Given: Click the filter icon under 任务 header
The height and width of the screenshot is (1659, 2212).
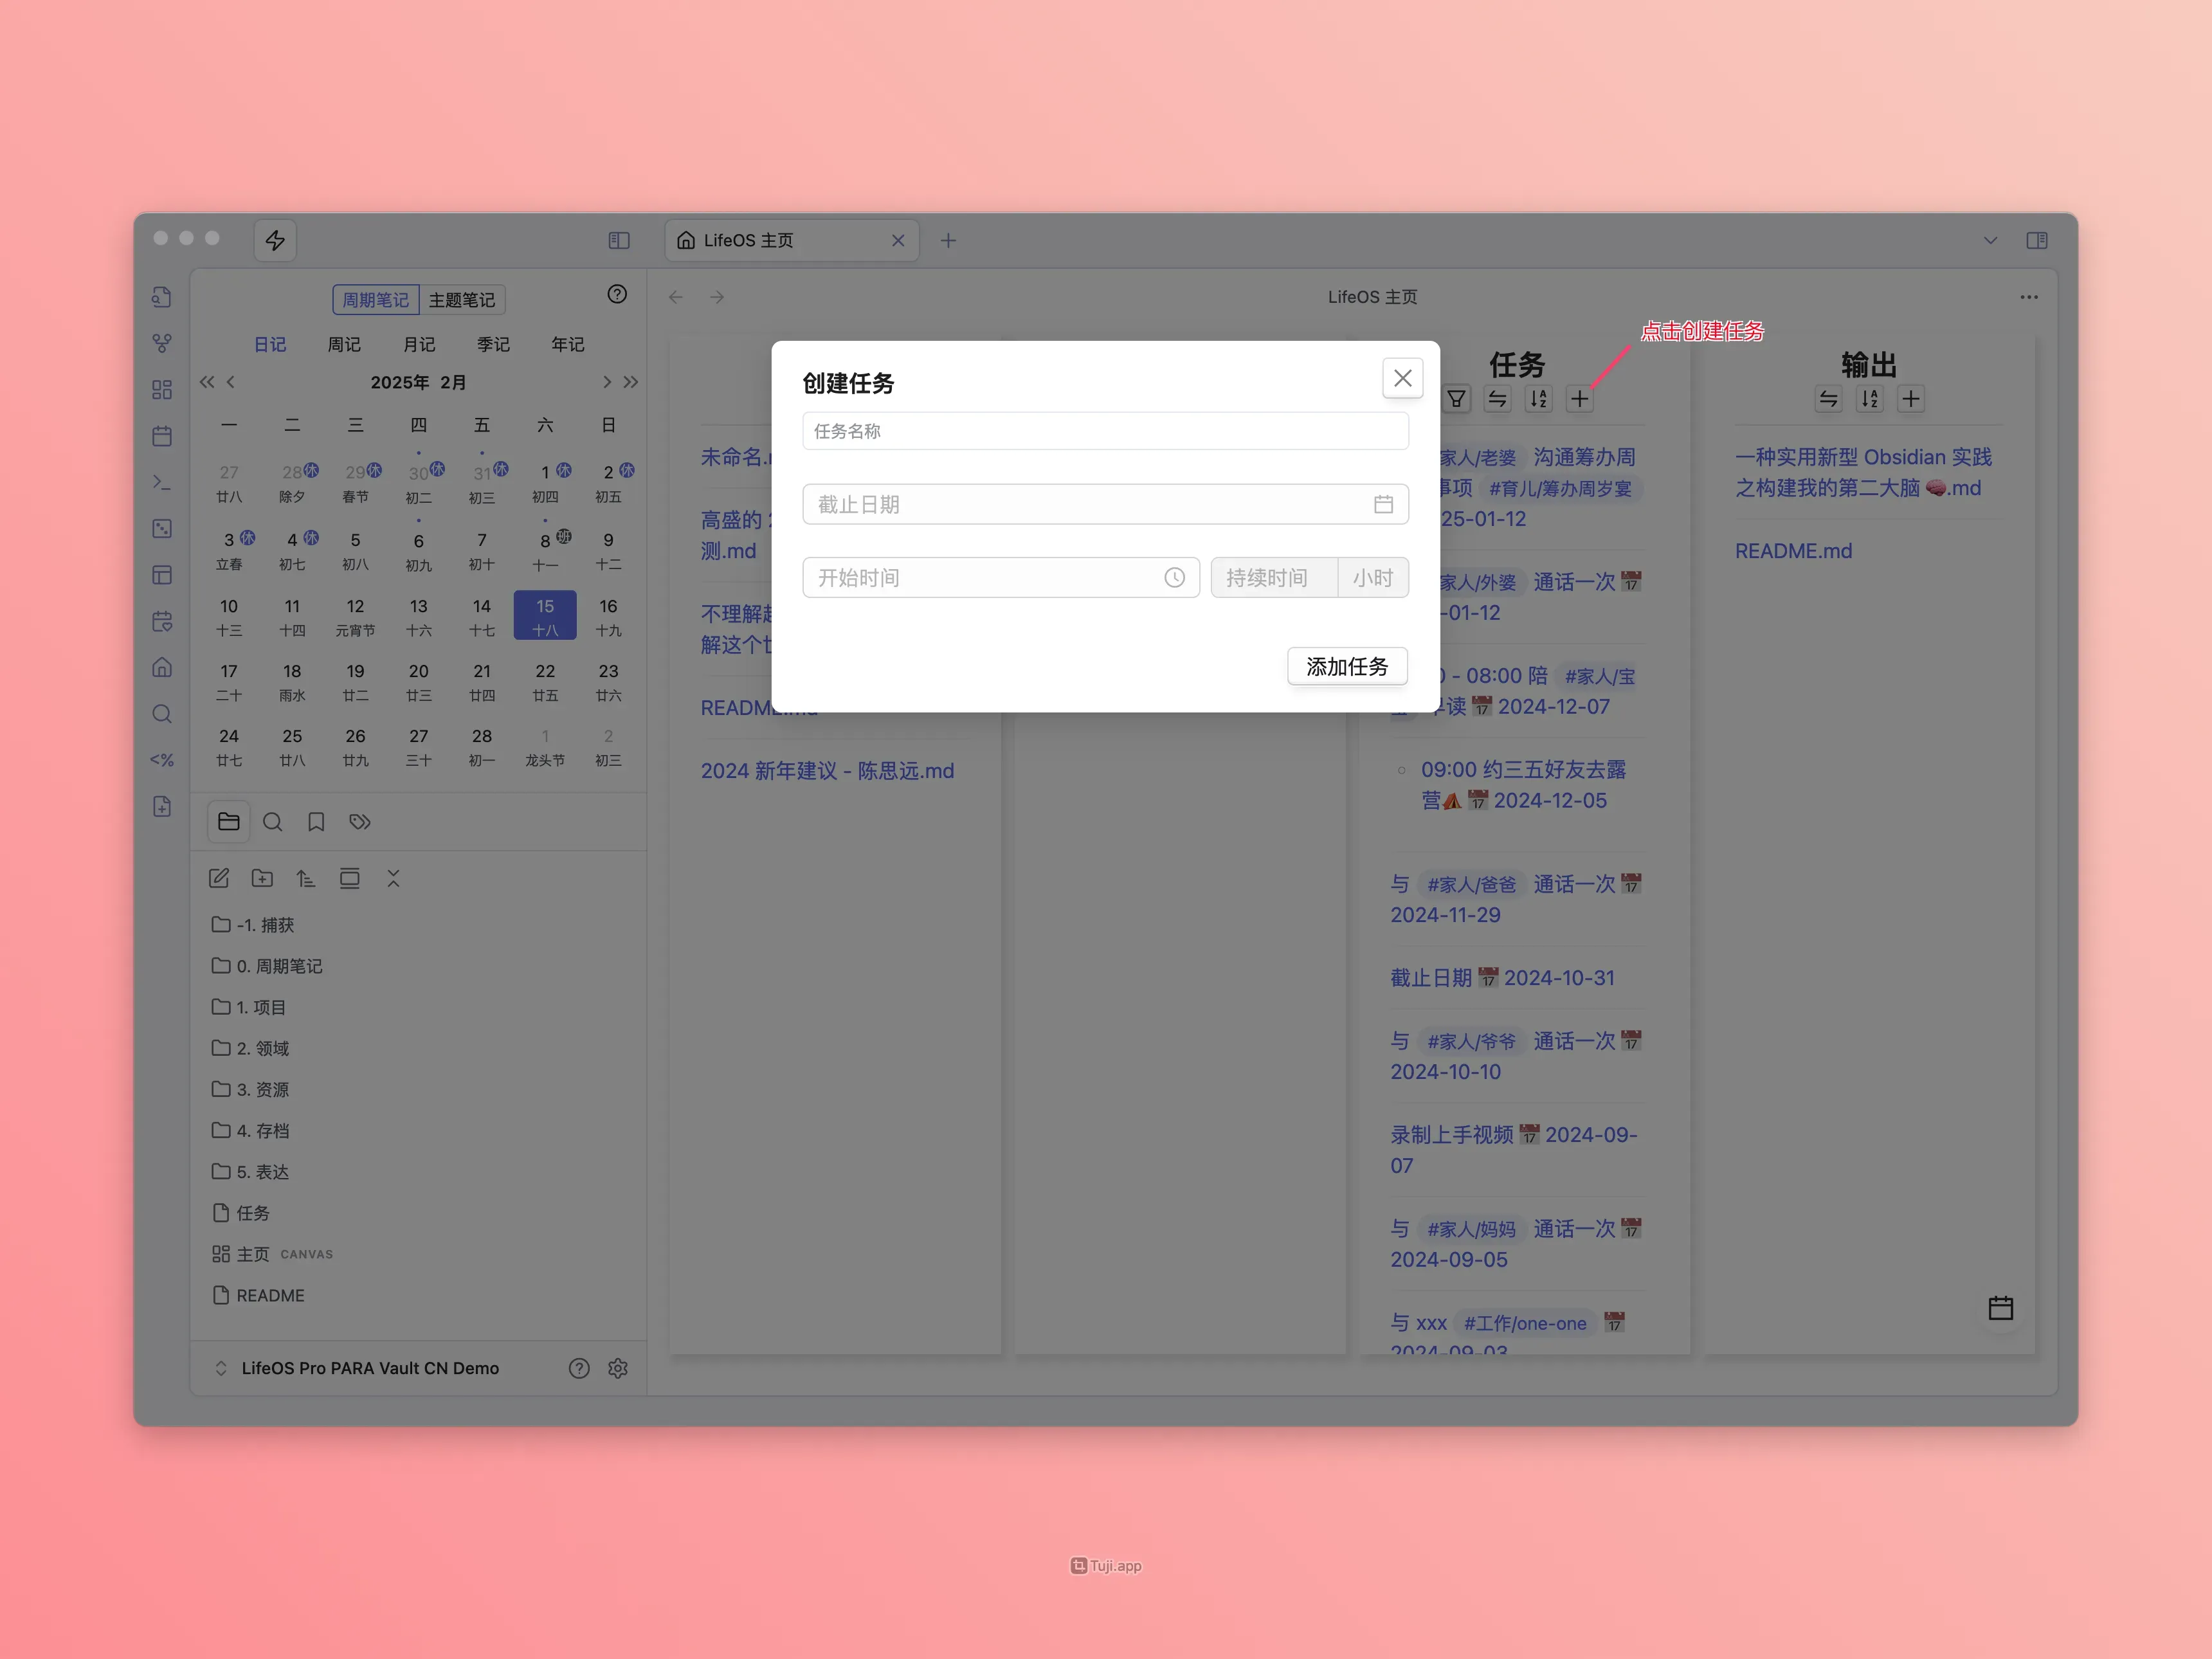Looking at the screenshot, I should pyautogui.click(x=1457, y=399).
